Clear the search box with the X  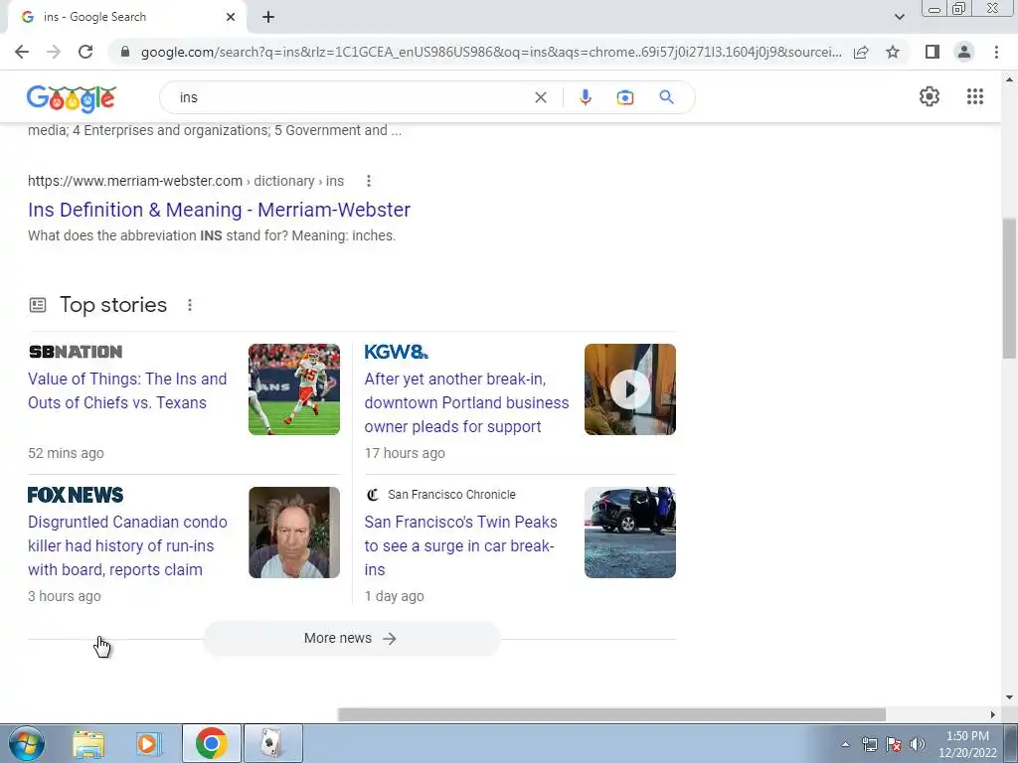(540, 97)
